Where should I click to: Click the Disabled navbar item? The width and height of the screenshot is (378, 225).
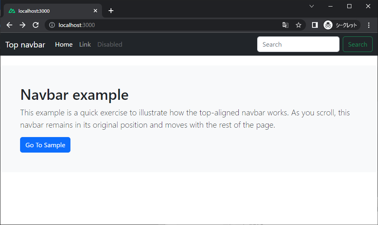[x=110, y=44]
